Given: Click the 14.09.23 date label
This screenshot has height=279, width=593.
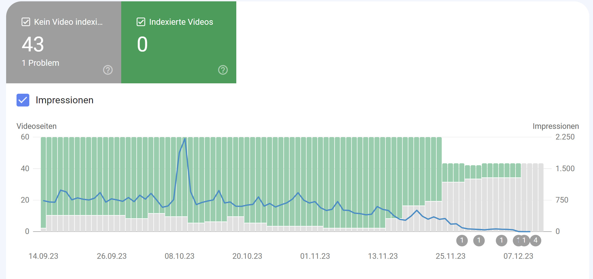Looking at the screenshot, I should (43, 256).
